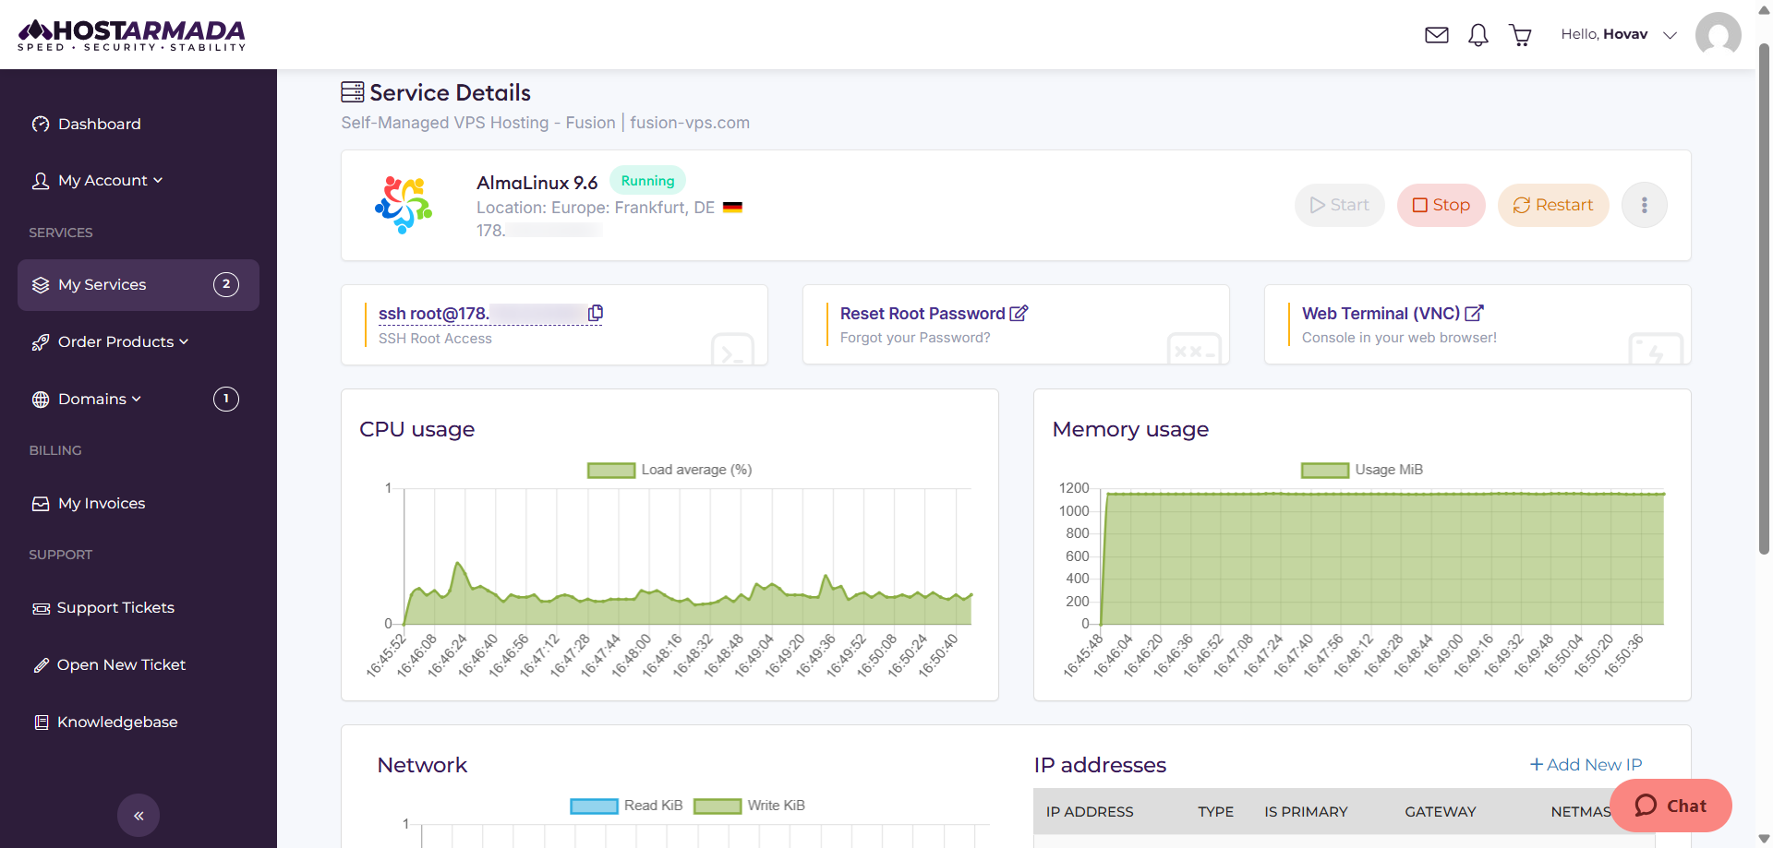The image size is (1773, 848).
Task: Open the shopping cart icon
Action: tap(1520, 35)
